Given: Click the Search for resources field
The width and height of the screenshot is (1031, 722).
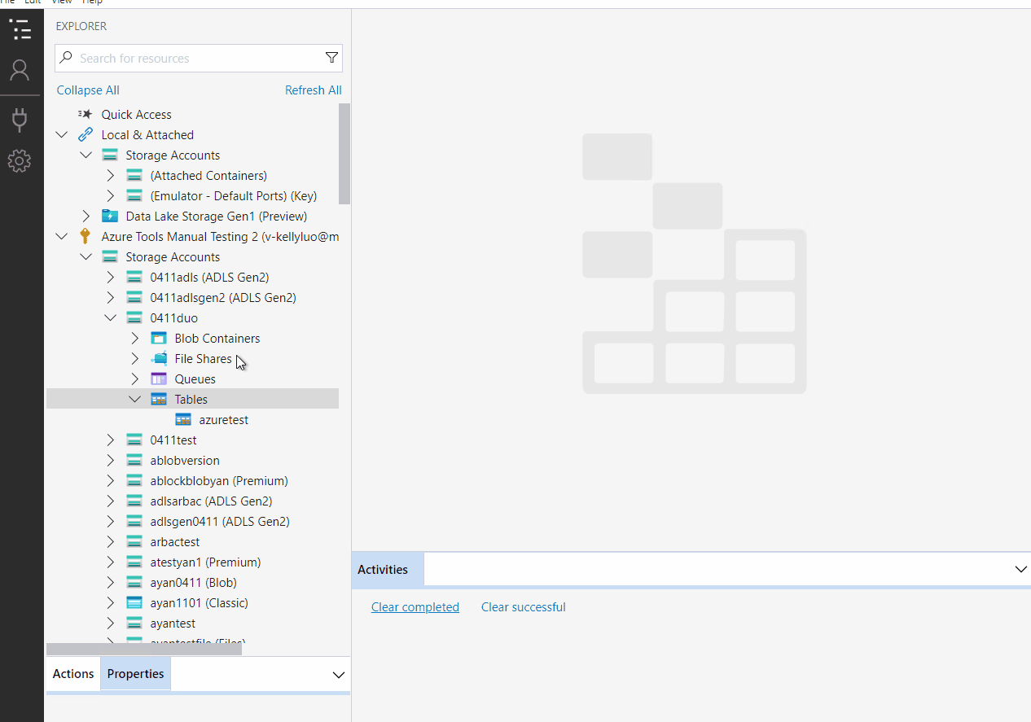Looking at the screenshot, I should point(199,58).
